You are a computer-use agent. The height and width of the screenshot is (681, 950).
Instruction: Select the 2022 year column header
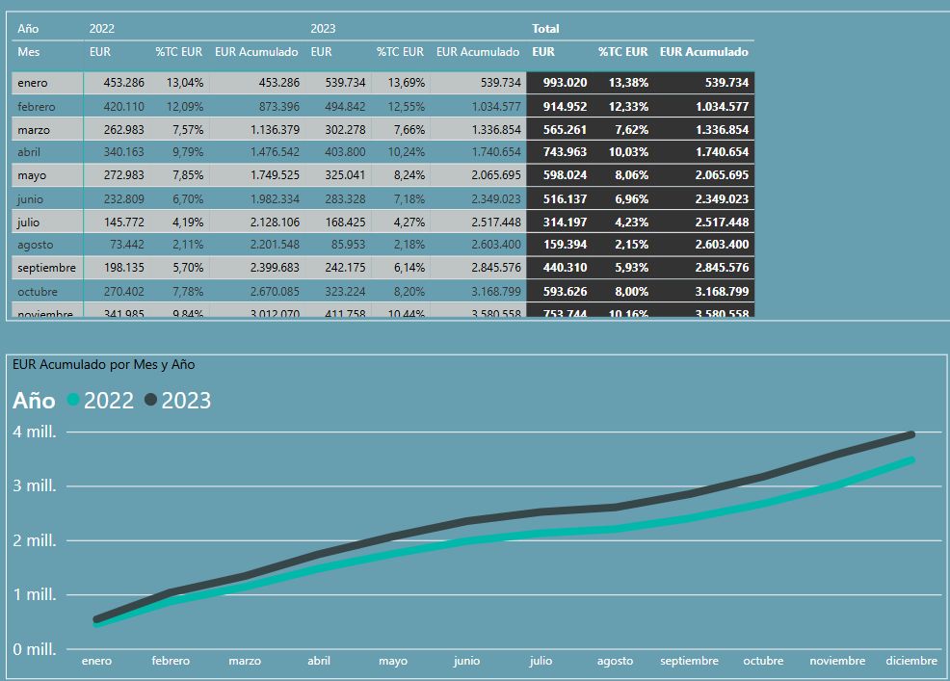(x=101, y=28)
